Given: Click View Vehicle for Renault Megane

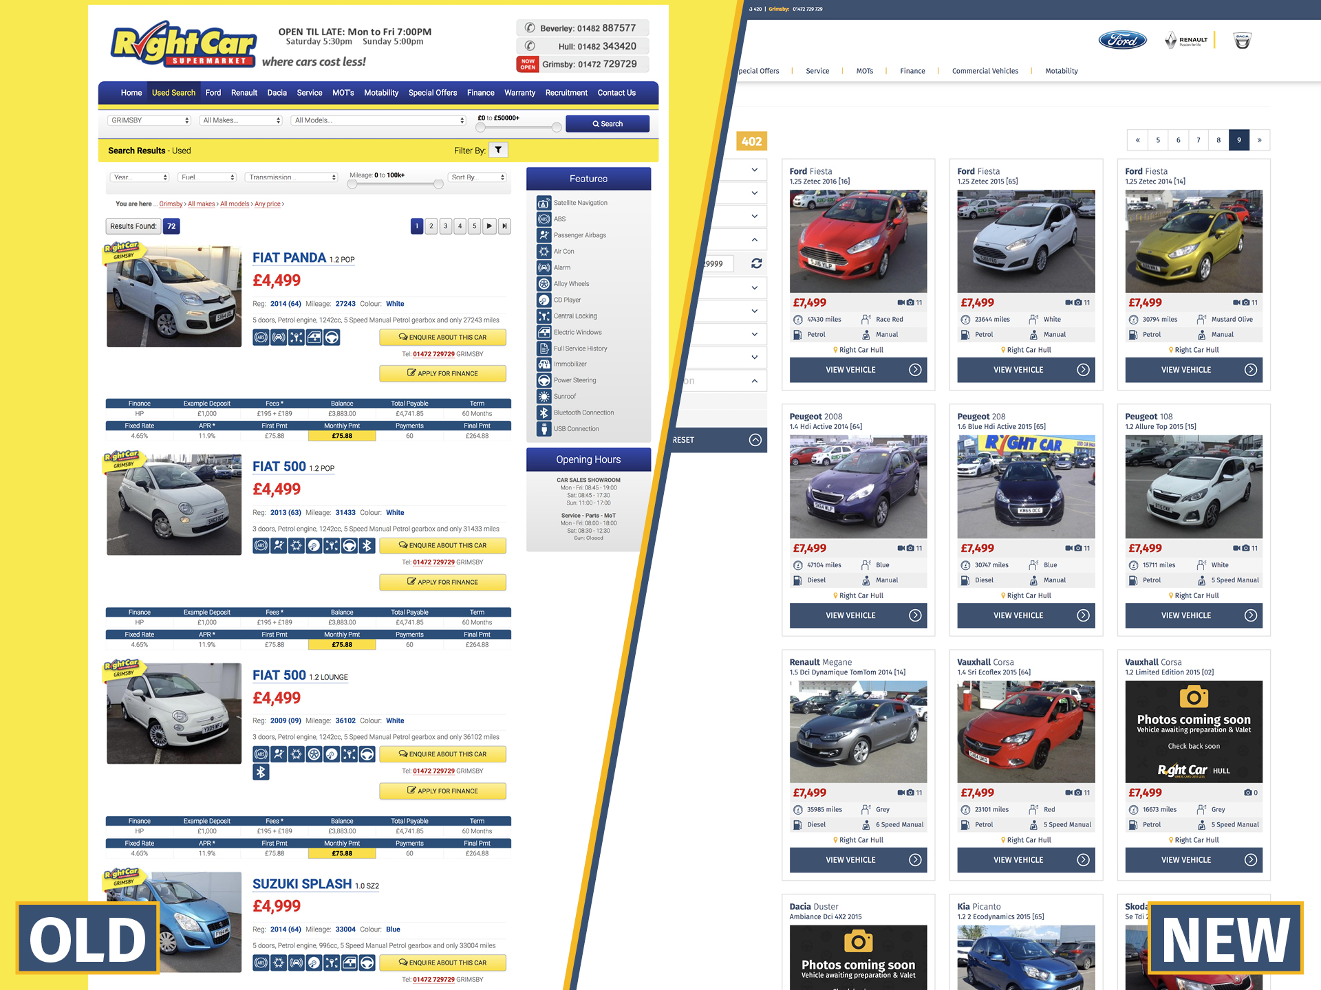Looking at the screenshot, I should tap(858, 860).
